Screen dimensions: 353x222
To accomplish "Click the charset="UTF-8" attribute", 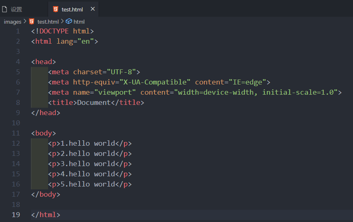I will [104, 72].
